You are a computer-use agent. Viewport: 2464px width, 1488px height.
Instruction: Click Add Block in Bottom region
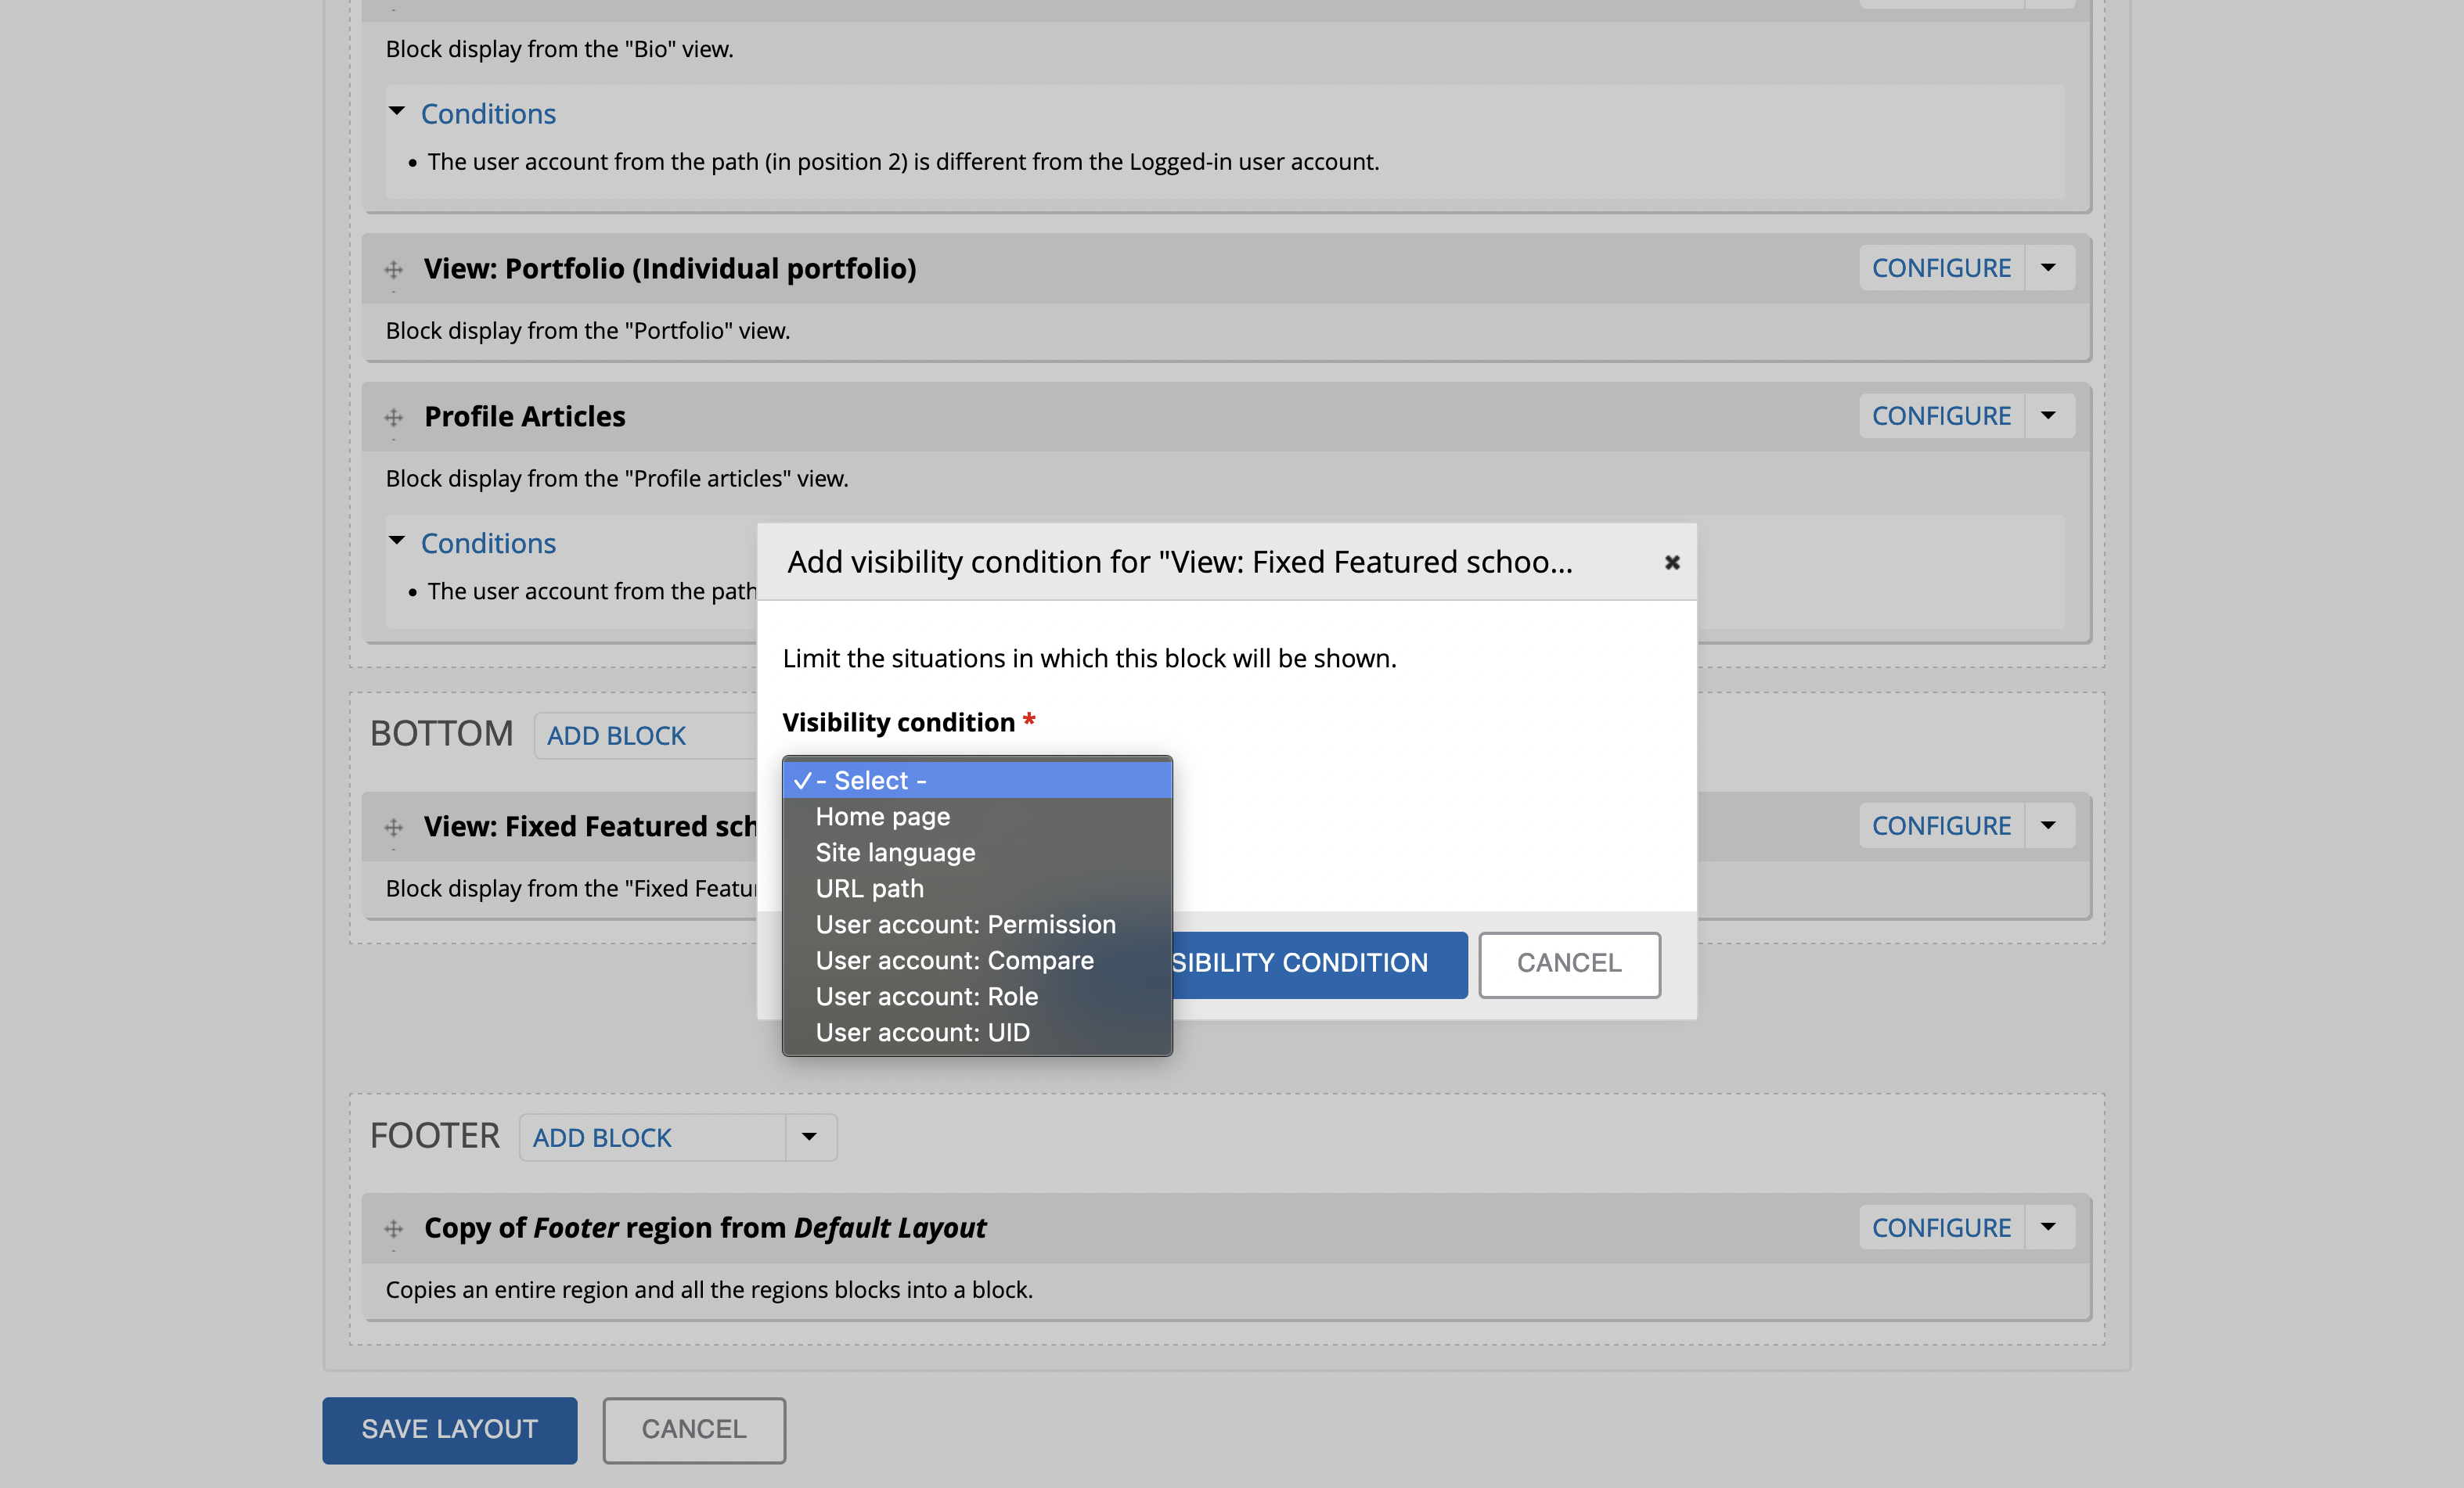pos(616,735)
